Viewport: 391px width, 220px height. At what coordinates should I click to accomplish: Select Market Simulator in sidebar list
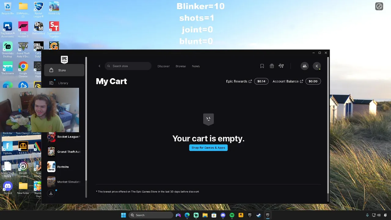pos(64,182)
